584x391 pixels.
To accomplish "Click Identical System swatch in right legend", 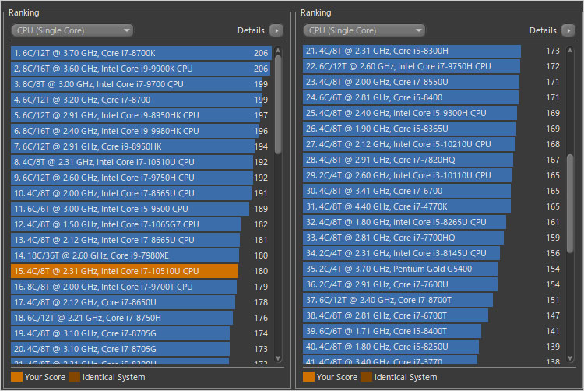I will click(x=367, y=377).
